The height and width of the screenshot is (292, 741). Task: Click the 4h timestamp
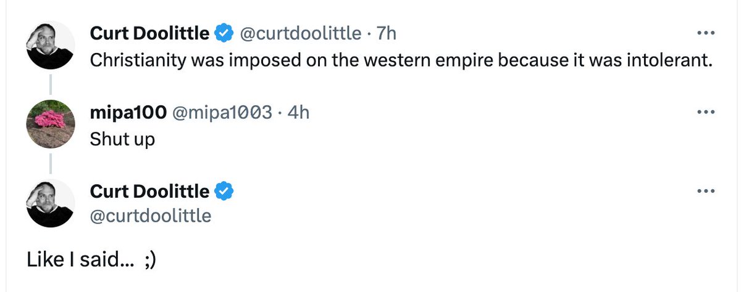pos(299,113)
